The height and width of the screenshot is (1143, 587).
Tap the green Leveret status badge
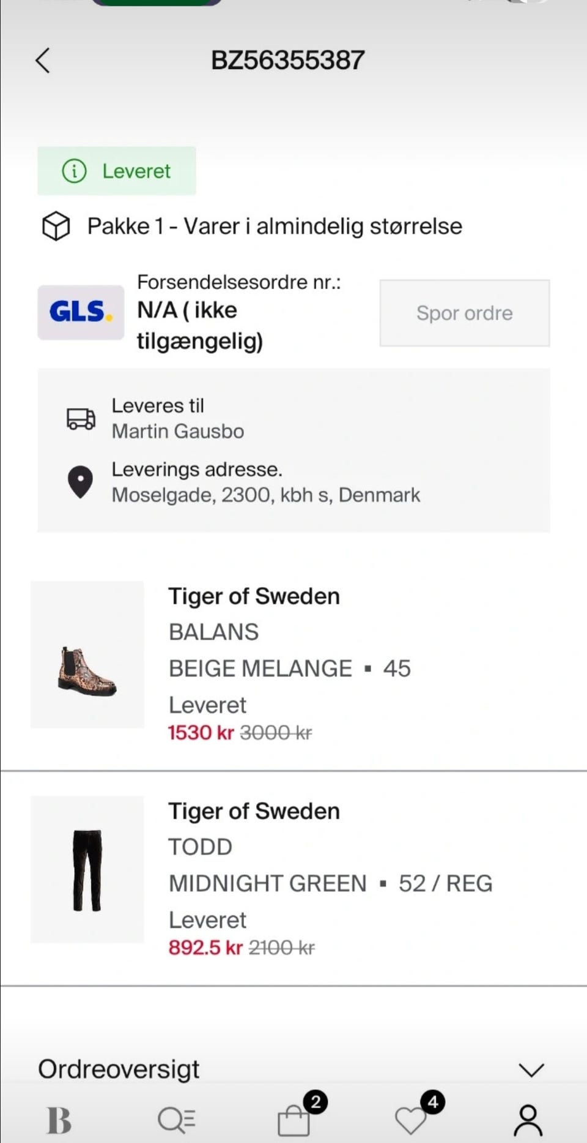[117, 171]
